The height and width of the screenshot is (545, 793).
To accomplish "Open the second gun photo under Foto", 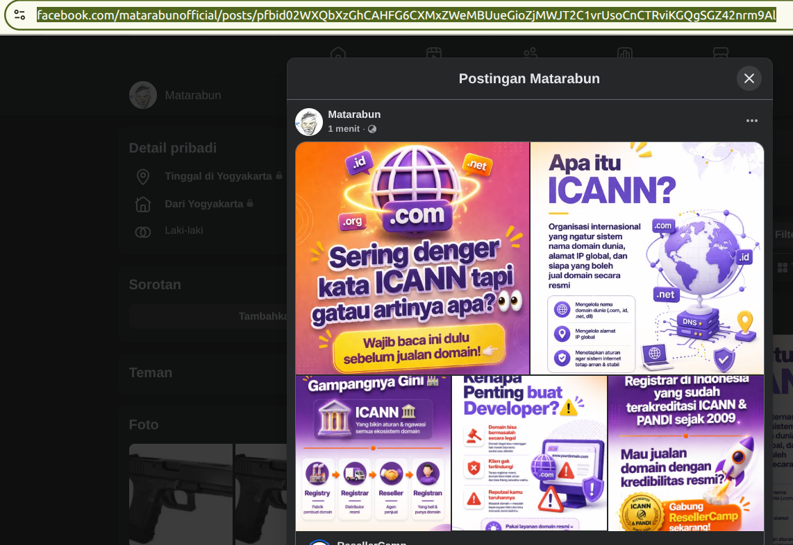I will click(261, 494).
